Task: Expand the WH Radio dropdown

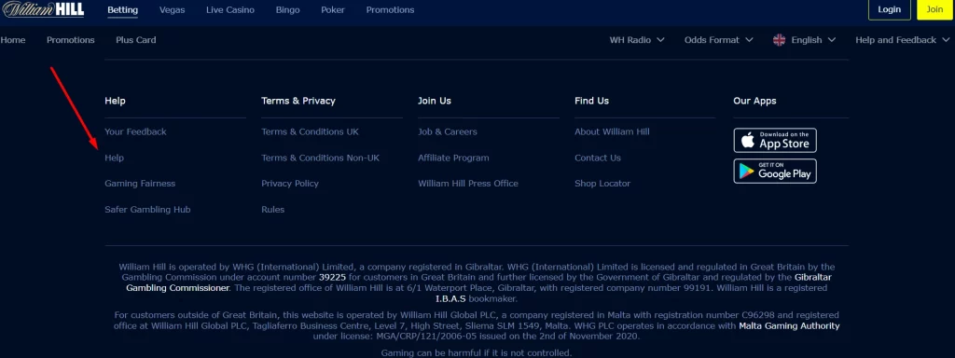Action: tap(636, 39)
